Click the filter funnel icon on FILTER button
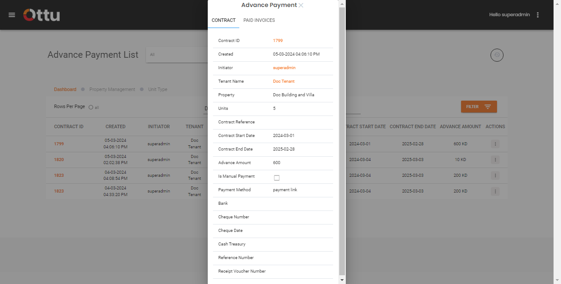Image resolution: width=561 pixels, height=284 pixels. [x=488, y=106]
